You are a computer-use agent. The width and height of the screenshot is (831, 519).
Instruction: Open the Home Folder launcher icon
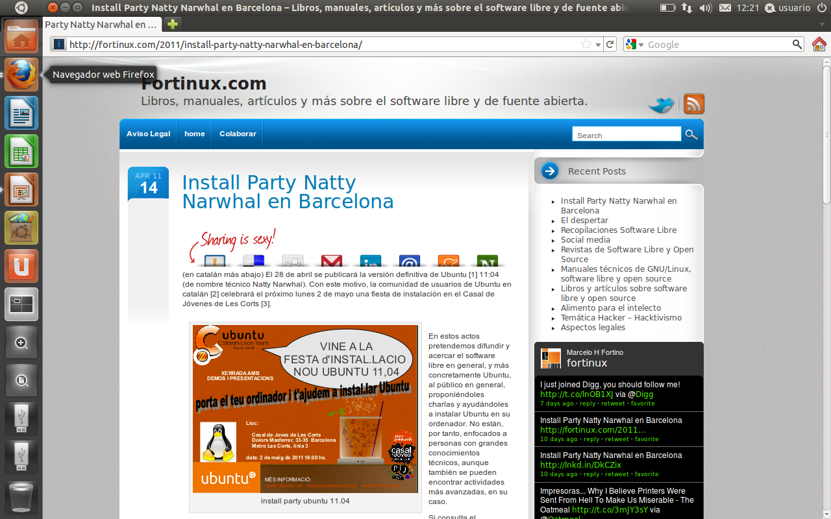click(21, 36)
